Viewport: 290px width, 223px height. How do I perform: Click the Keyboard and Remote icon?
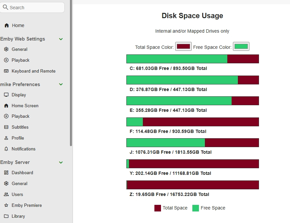(x=6, y=71)
